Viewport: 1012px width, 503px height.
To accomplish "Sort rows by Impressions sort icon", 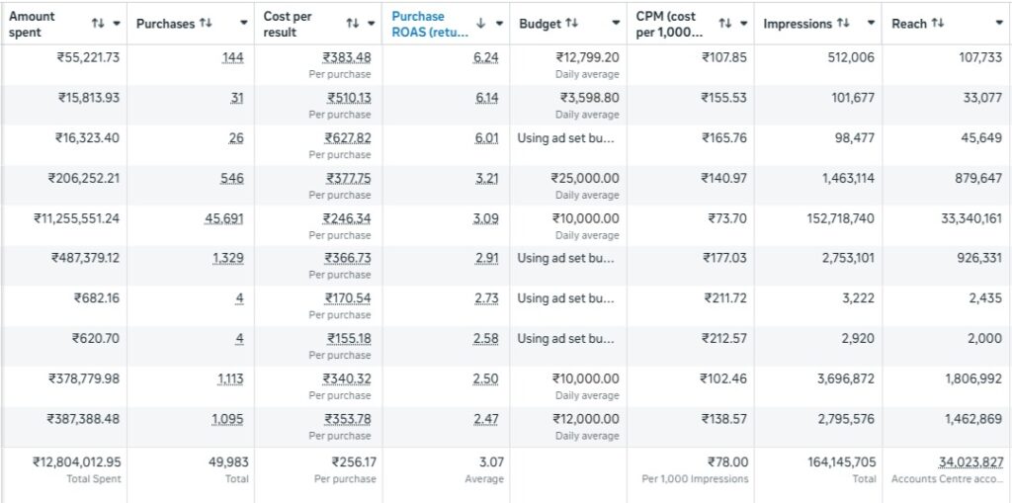I will (x=843, y=23).
